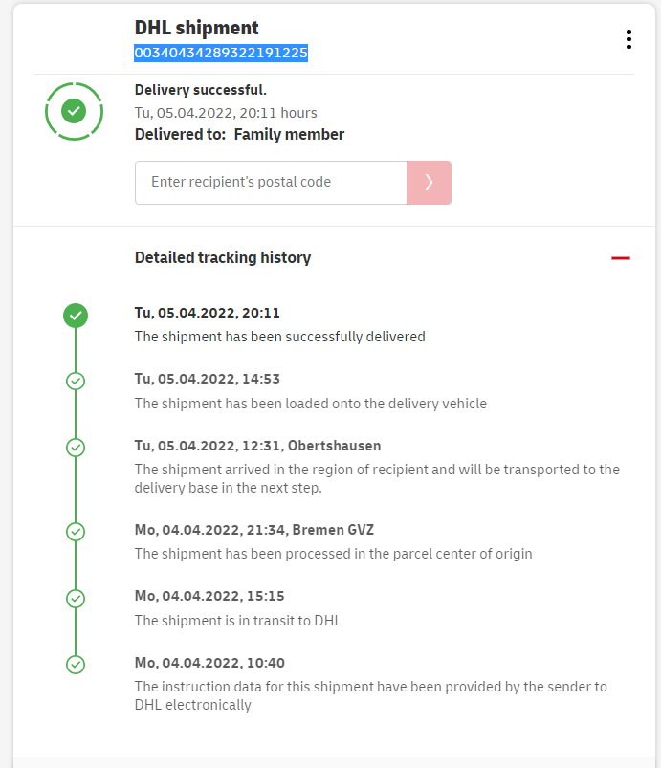The width and height of the screenshot is (661, 768).
Task: Collapse tracking history with the red minus
Action: click(x=621, y=258)
